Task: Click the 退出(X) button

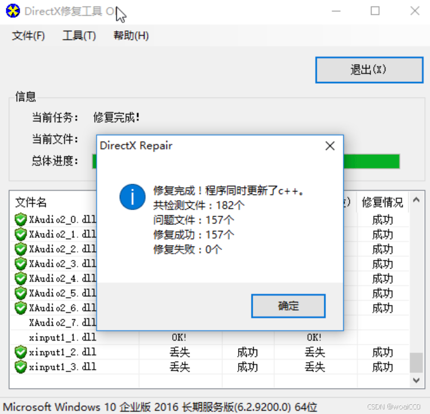Action: (369, 70)
